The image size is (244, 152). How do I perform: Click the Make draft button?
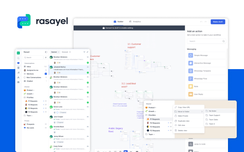pos(218,22)
